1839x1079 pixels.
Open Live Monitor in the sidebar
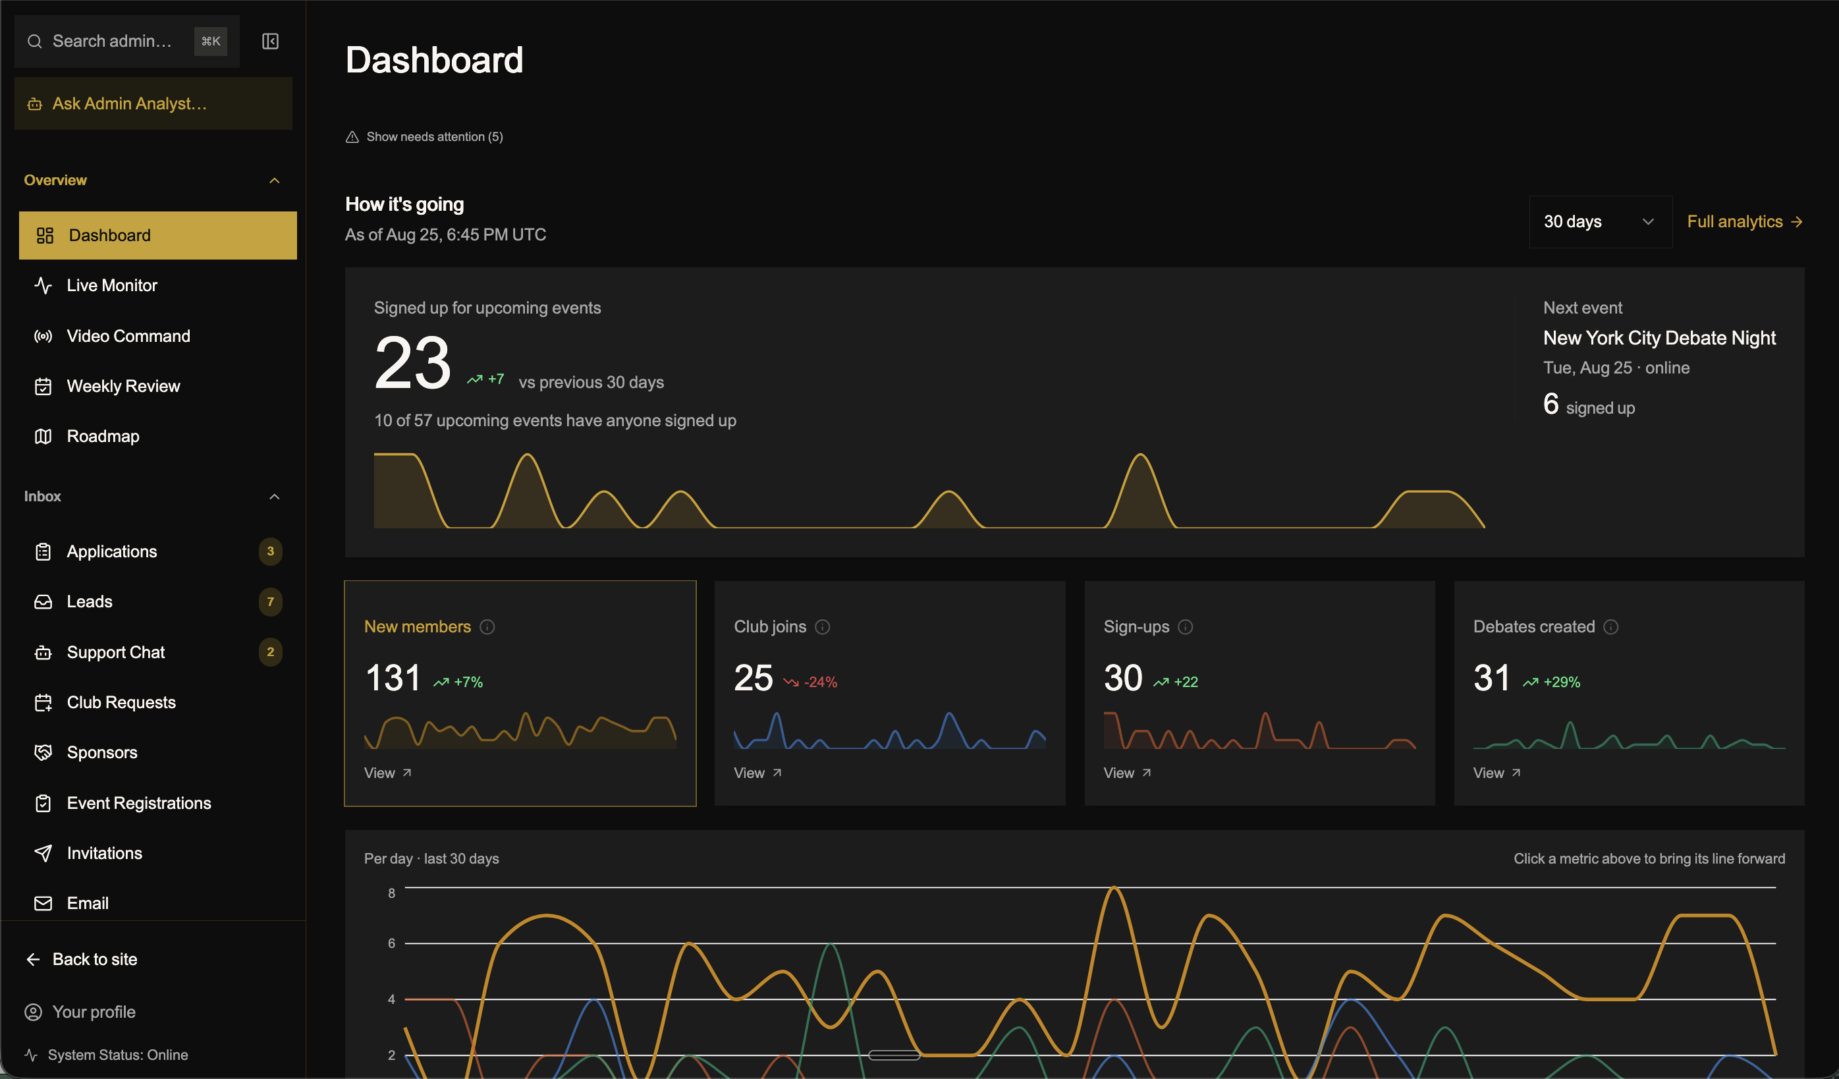[157, 285]
